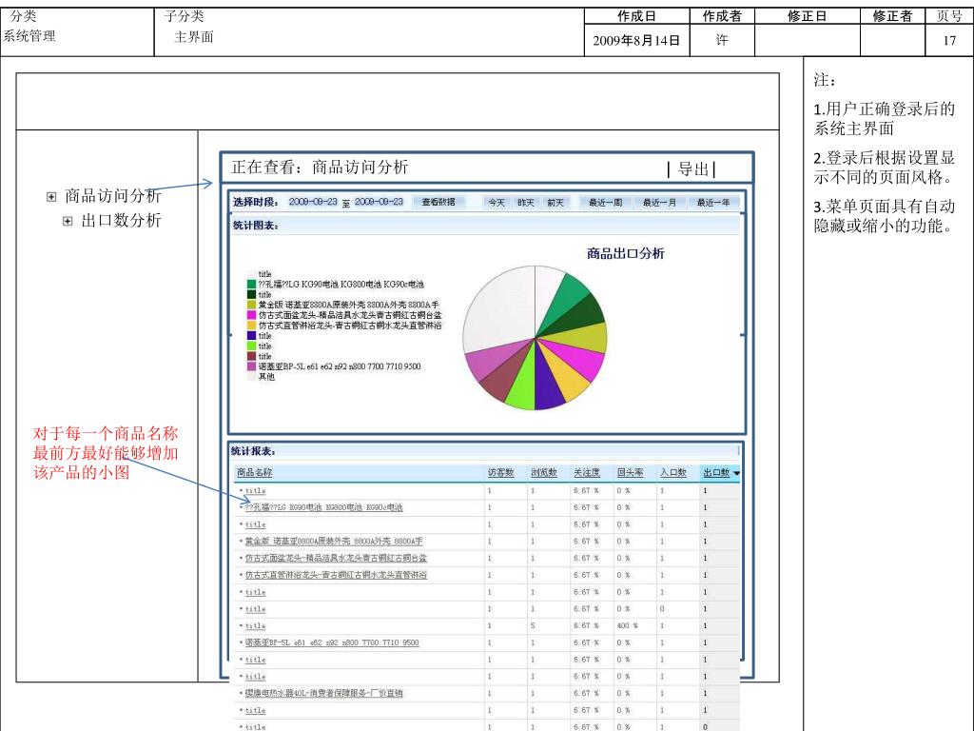Select 商品访问分析 in the menu tree
Image resolution: width=974 pixels, height=731 pixels.
click(x=112, y=196)
